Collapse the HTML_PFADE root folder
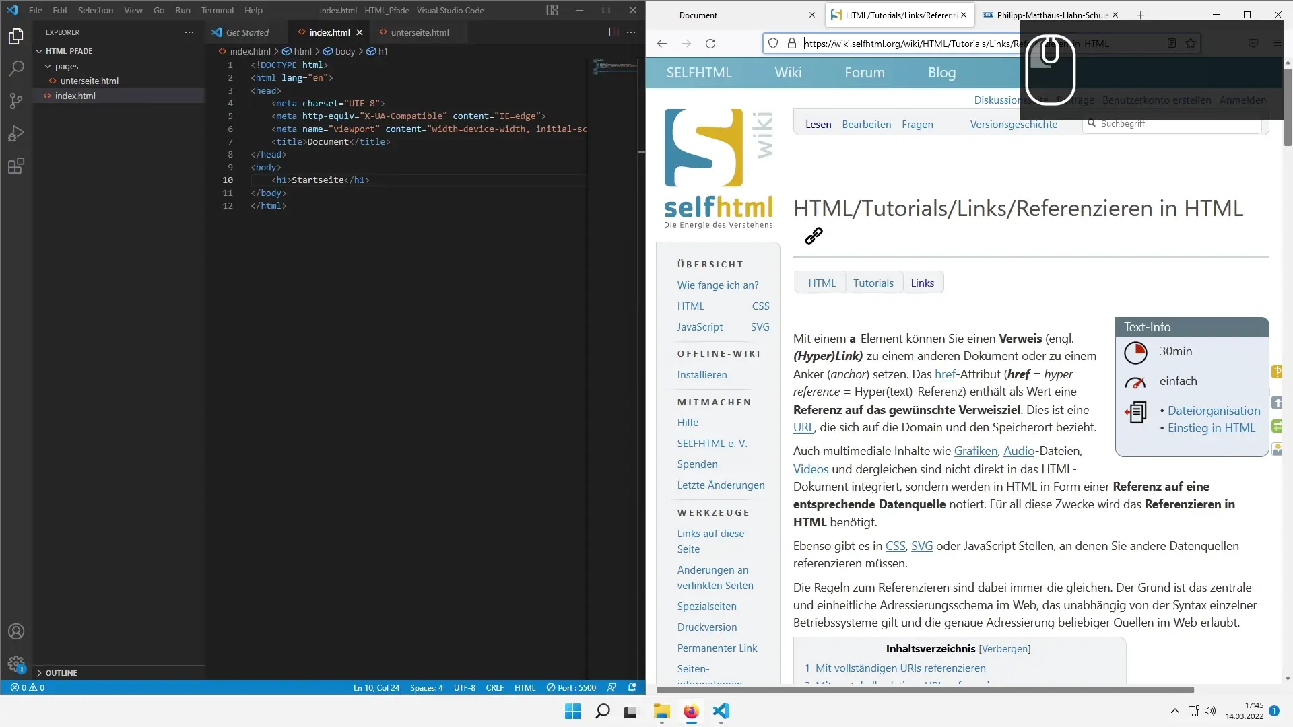The image size is (1293, 727). [39, 51]
